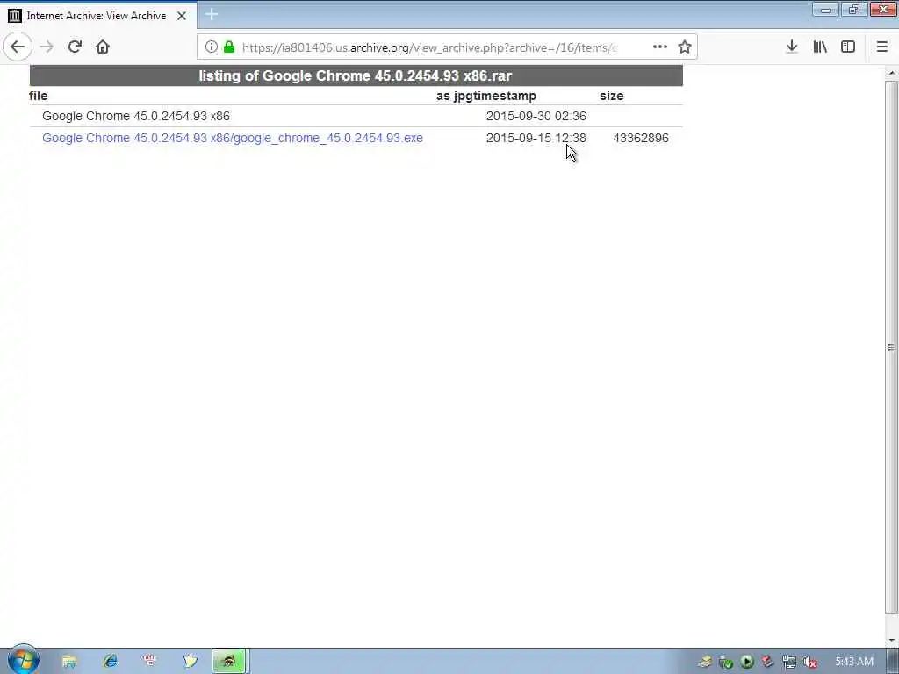Click the muted volume tray icon

(810, 662)
